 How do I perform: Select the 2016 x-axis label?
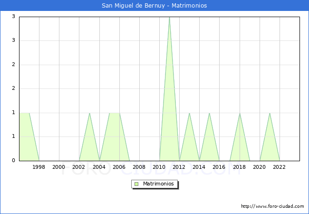219,167
